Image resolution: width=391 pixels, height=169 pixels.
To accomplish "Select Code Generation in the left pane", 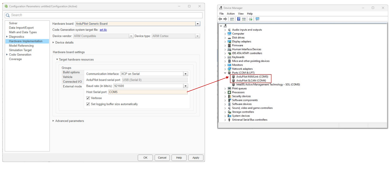I will [20, 55].
